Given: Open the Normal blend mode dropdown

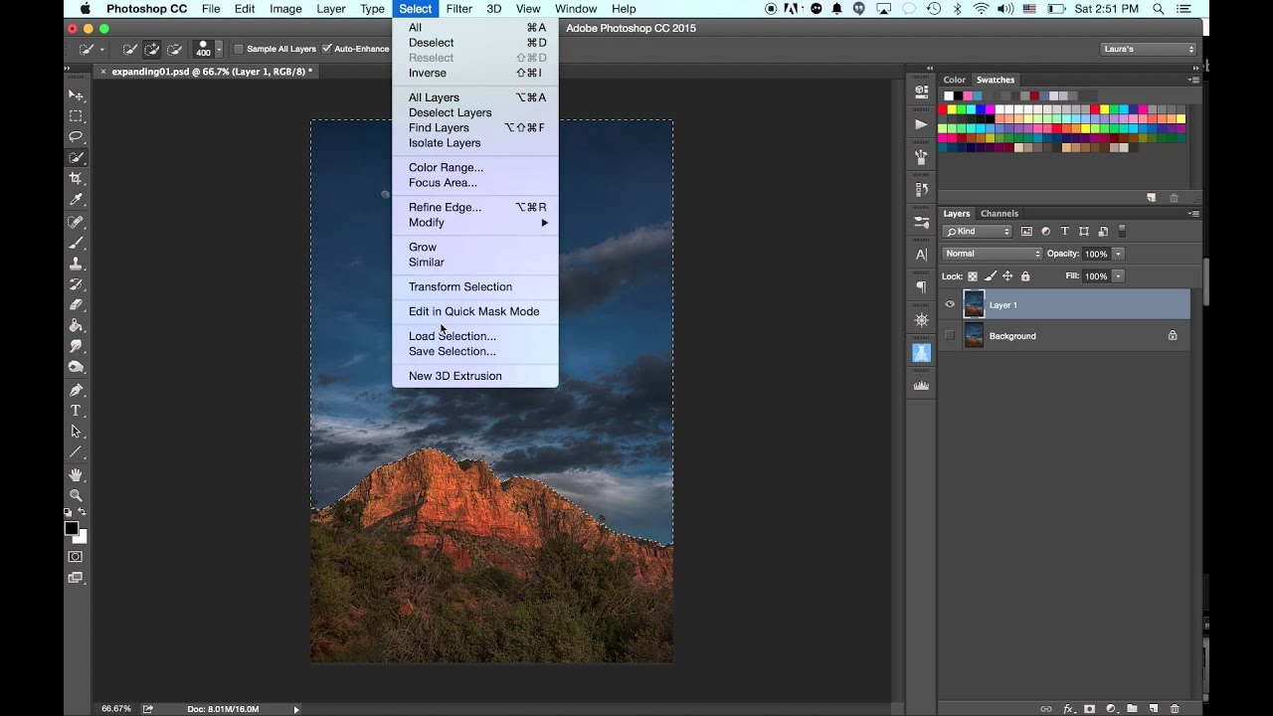Looking at the screenshot, I should click(x=993, y=254).
